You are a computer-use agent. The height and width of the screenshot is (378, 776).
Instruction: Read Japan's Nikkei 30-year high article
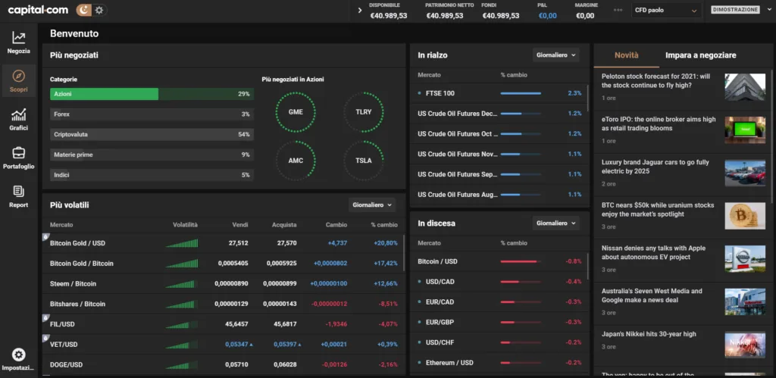pos(649,334)
